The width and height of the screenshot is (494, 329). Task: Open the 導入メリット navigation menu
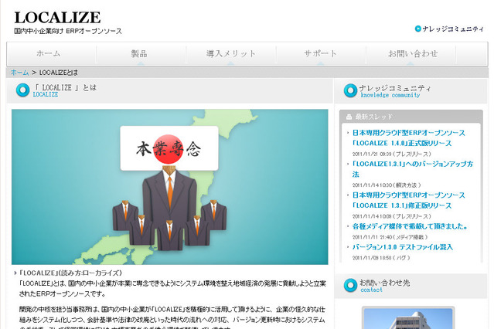point(230,53)
